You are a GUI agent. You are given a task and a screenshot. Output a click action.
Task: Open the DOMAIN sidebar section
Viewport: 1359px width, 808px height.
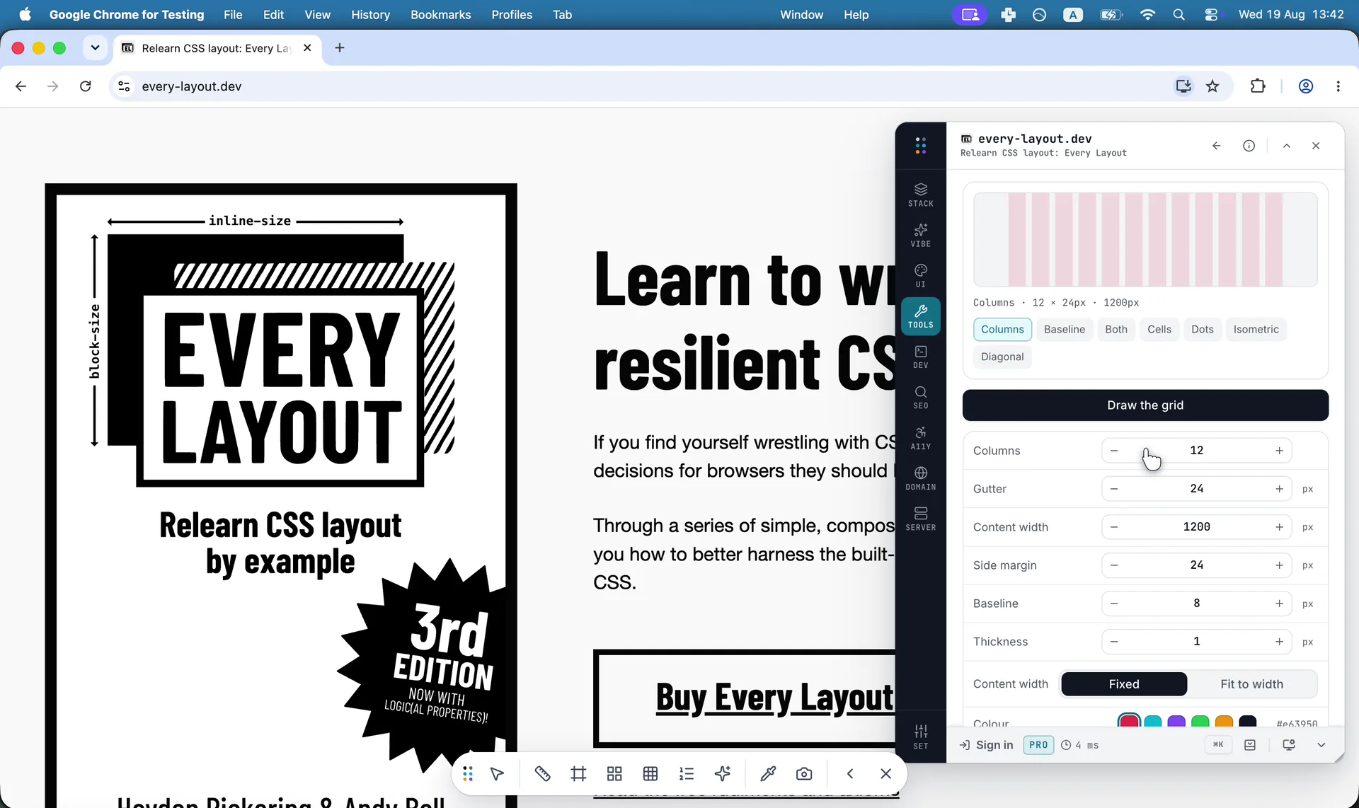[920, 478]
